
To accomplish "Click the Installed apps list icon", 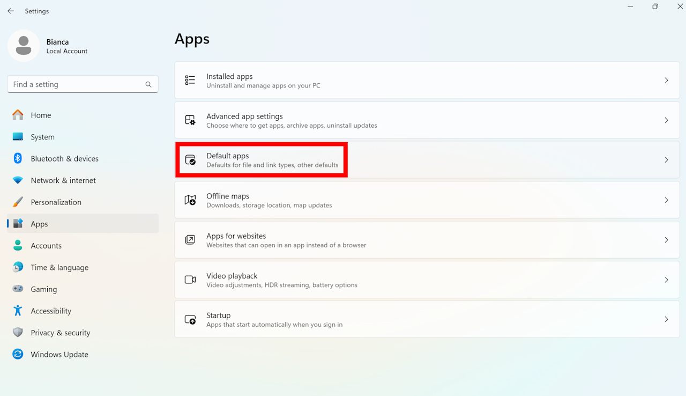I will coord(190,80).
